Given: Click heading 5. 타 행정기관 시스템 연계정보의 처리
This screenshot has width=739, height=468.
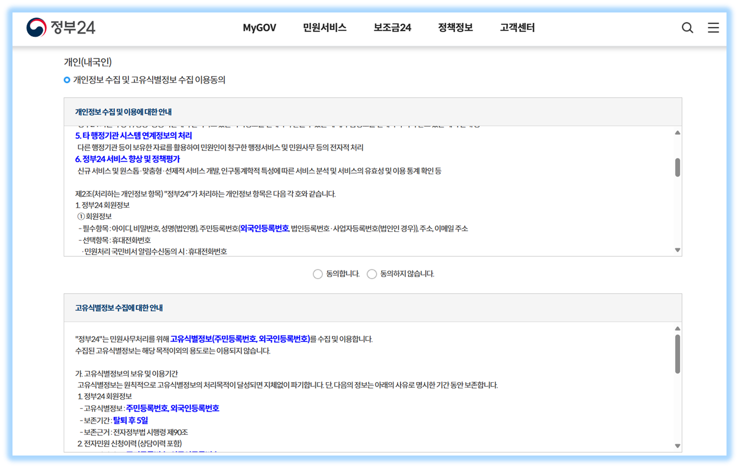Looking at the screenshot, I should [x=133, y=136].
